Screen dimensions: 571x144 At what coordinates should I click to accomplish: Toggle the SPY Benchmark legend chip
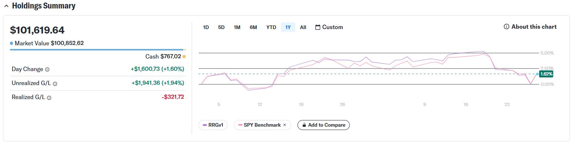262,125
